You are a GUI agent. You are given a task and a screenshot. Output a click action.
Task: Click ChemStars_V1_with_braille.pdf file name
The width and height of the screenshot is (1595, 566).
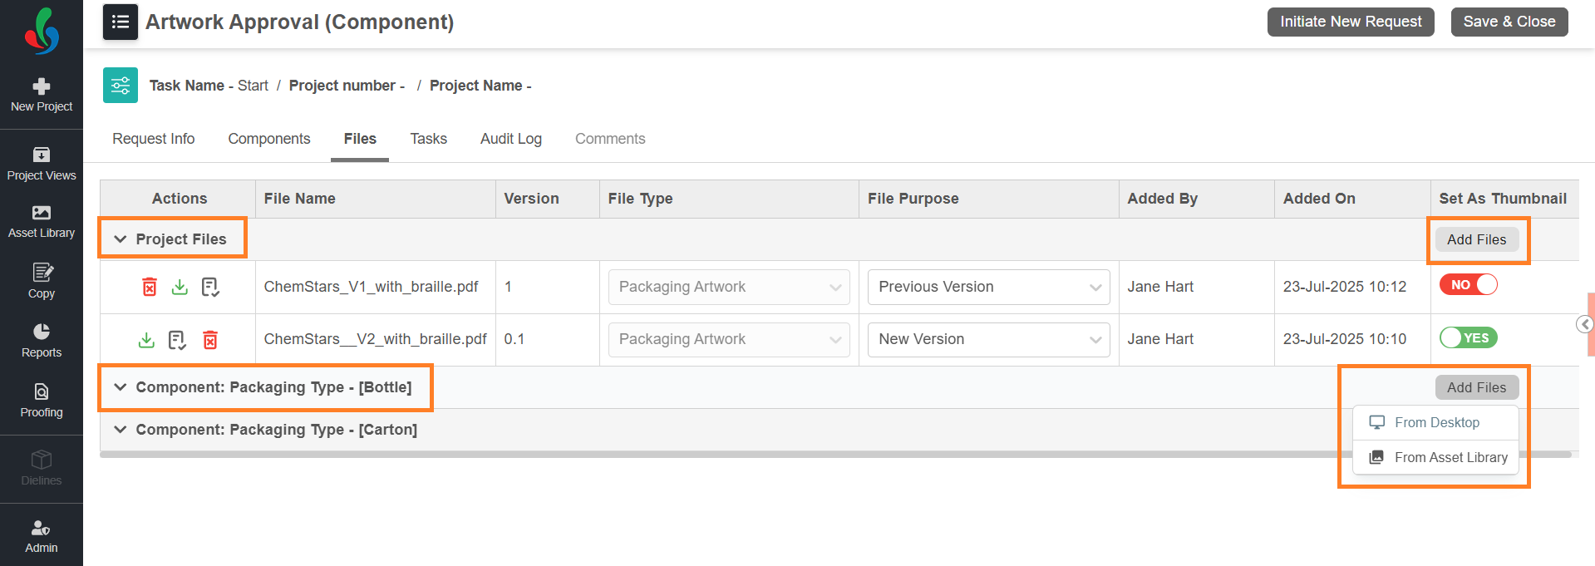[x=371, y=287]
